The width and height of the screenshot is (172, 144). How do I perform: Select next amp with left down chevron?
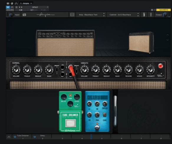point(9,40)
